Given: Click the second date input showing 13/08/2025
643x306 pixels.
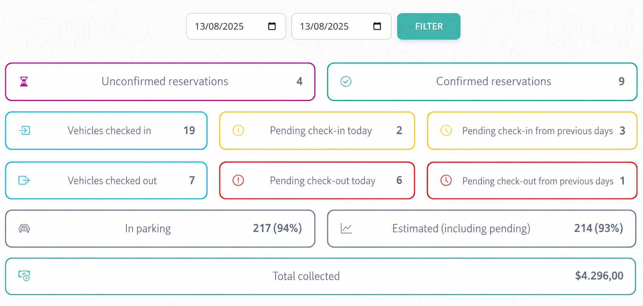Looking at the screenshot, I should coord(341,27).
